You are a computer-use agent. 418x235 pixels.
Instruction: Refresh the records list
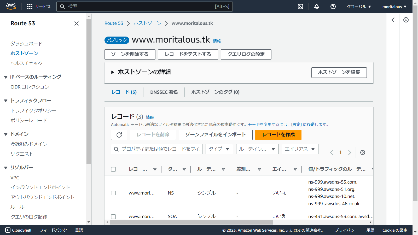(x=119, y=135)
